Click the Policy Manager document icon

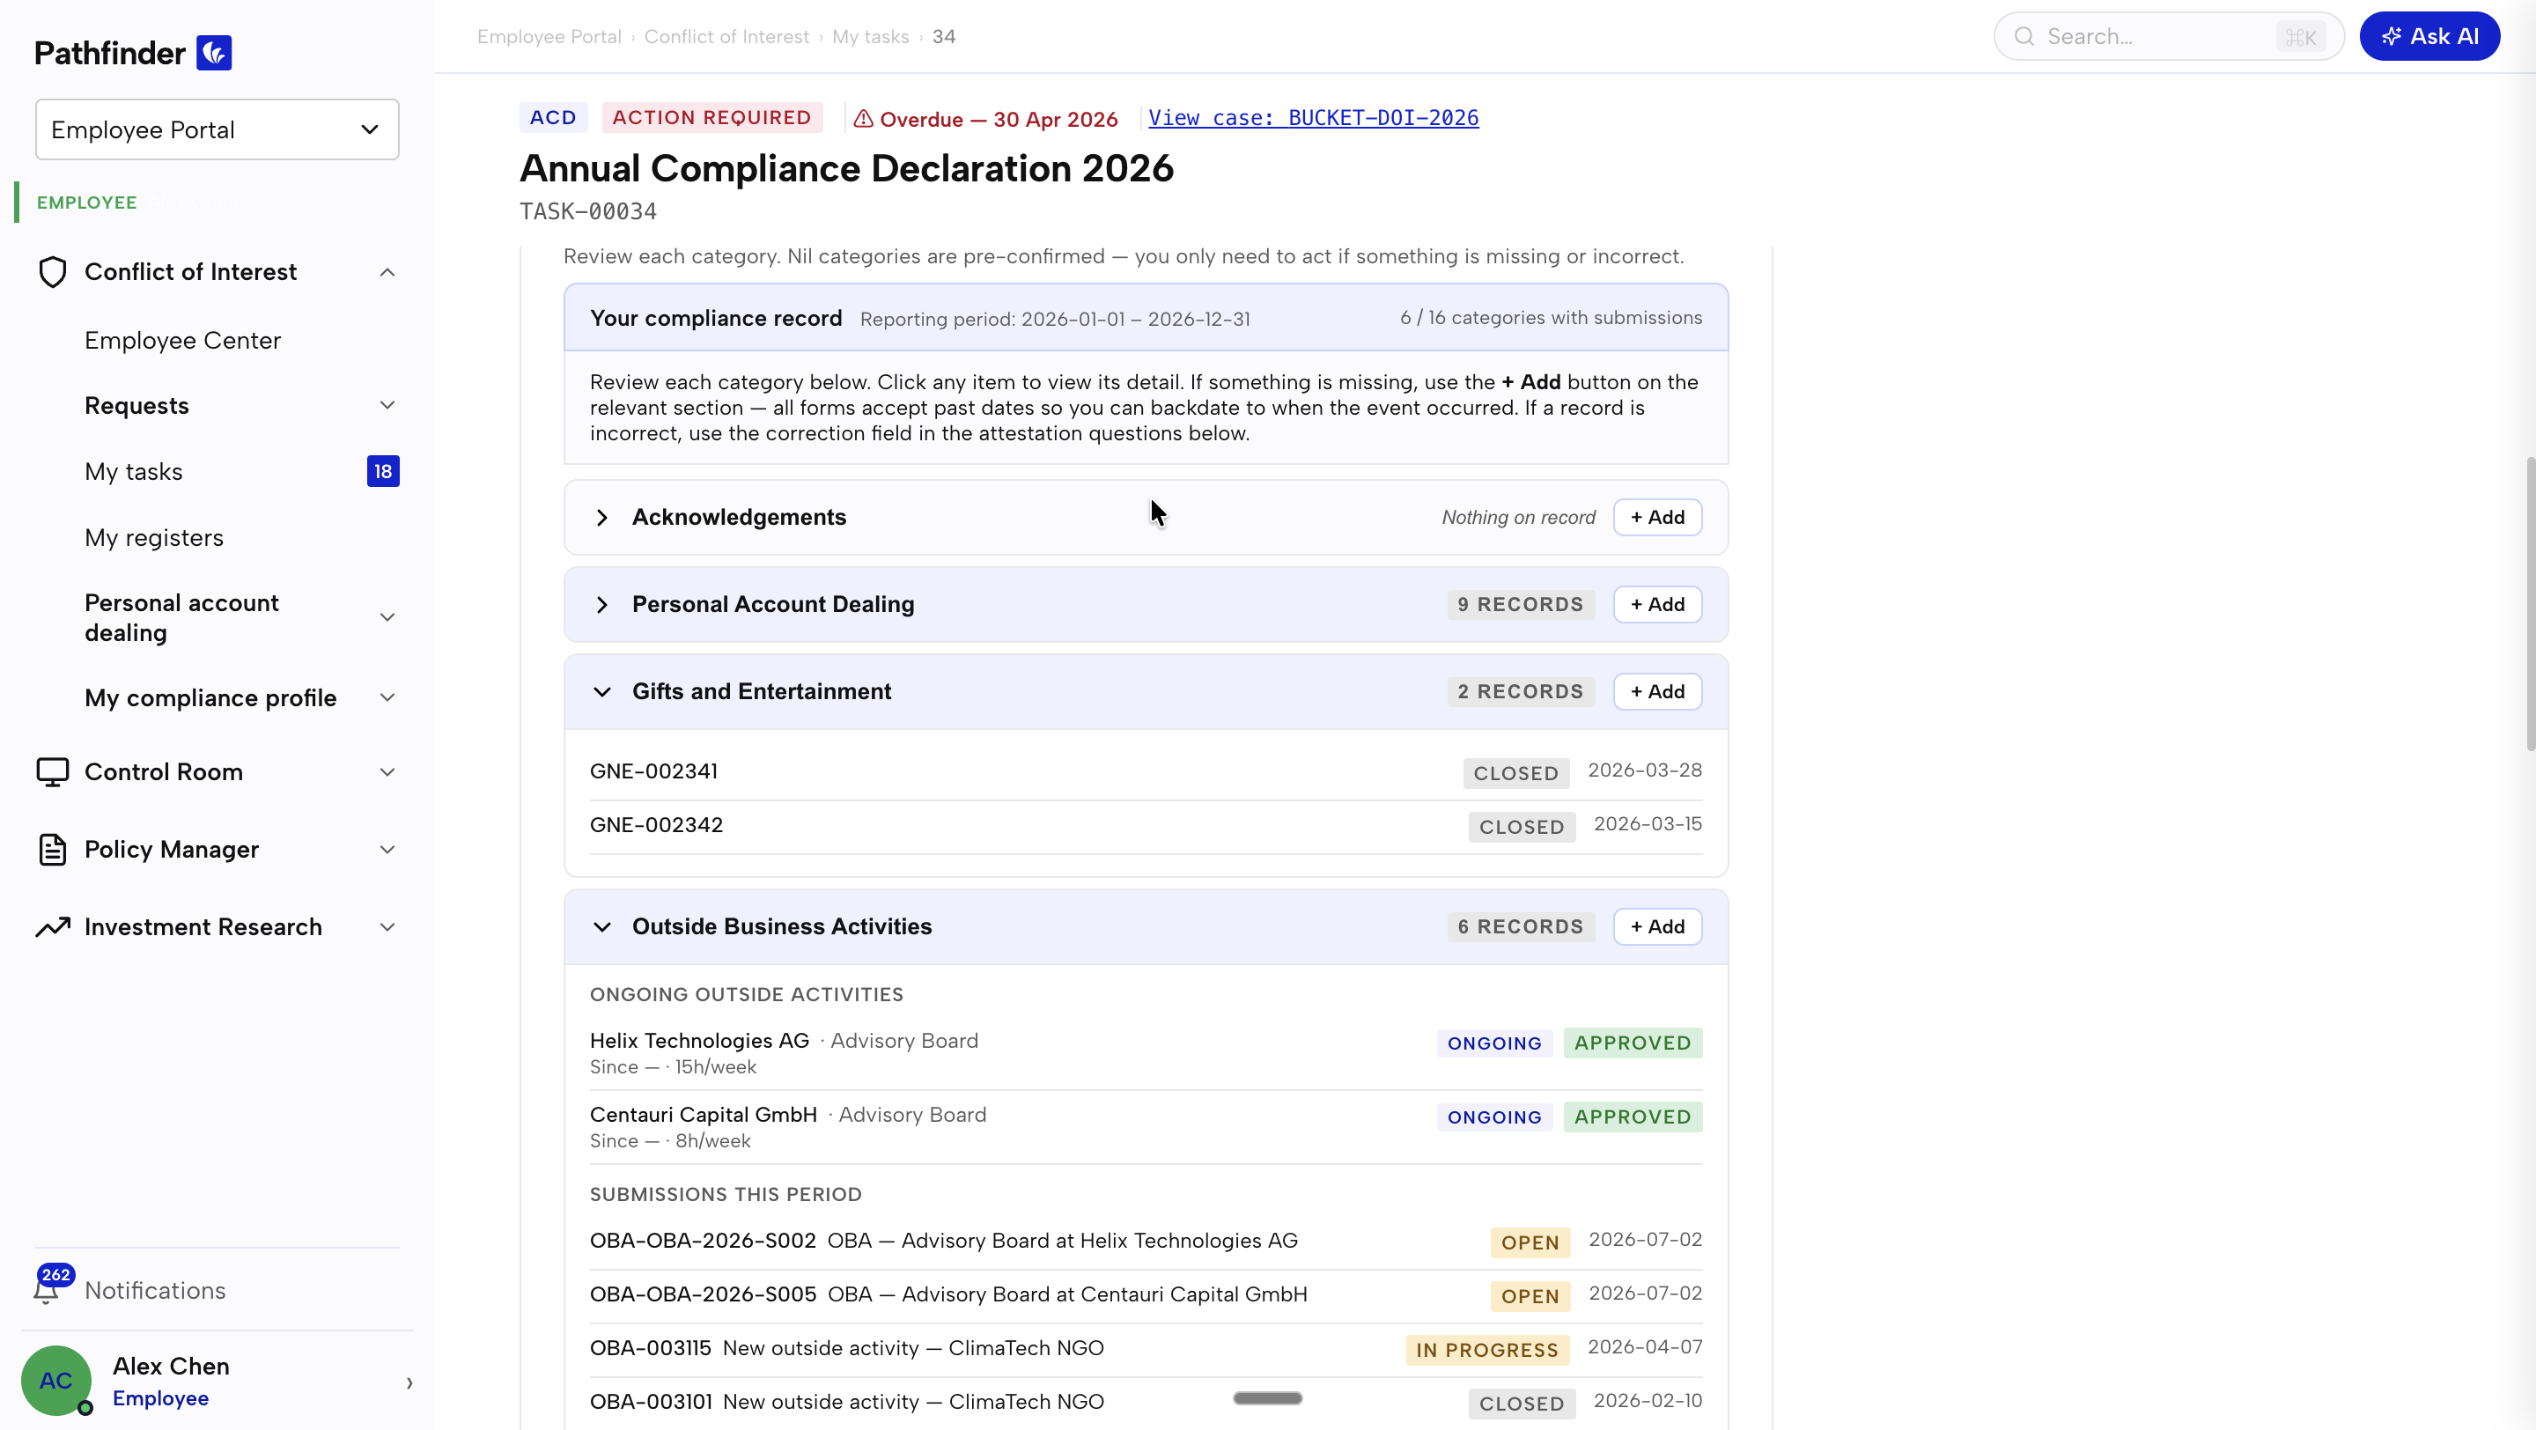(52, 850)
